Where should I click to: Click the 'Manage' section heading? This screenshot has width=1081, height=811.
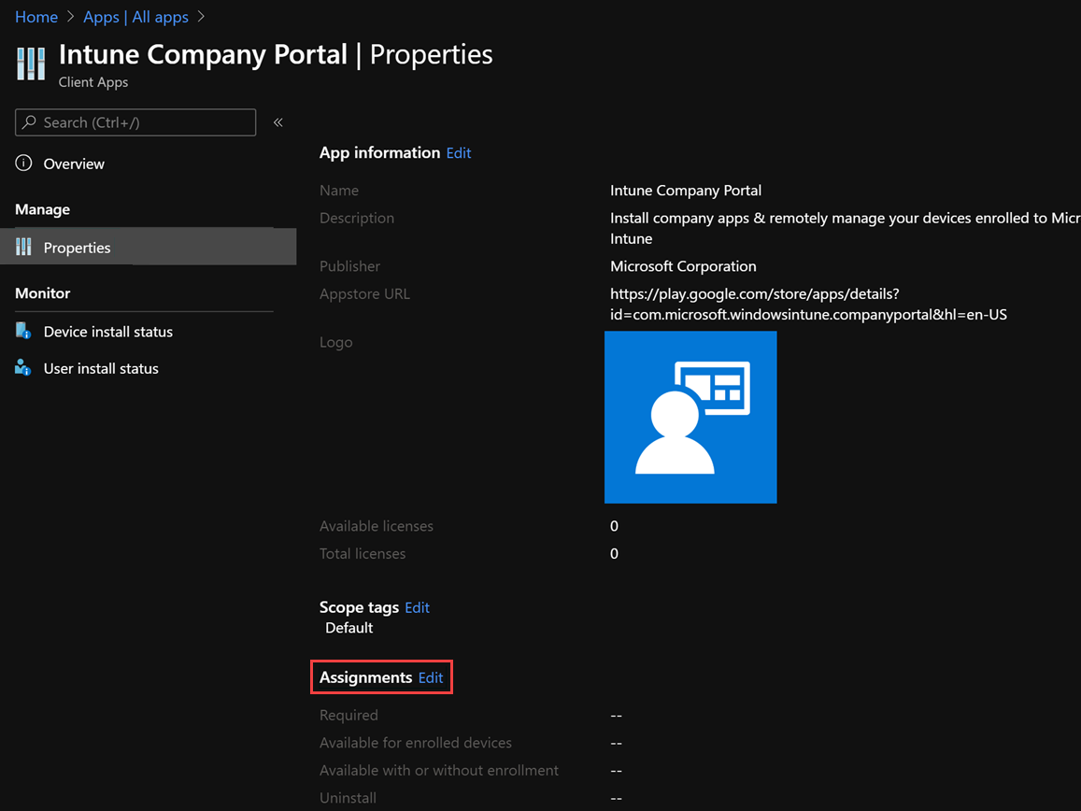click(43, 209)
